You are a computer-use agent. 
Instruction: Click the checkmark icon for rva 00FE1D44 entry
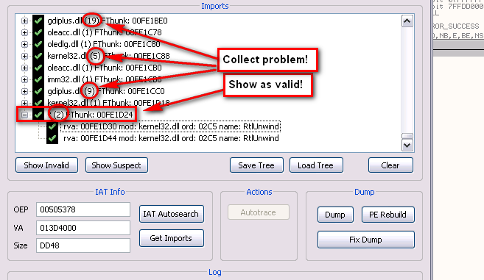click(52, 138)
